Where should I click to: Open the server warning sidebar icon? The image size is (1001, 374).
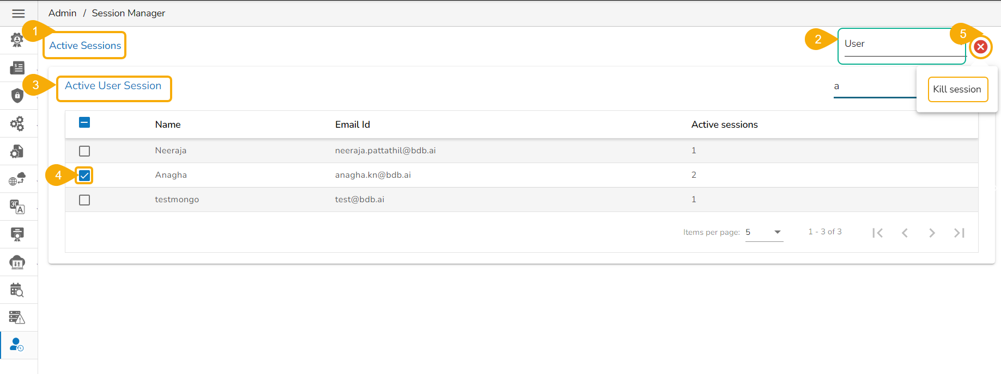coord(17,317)
